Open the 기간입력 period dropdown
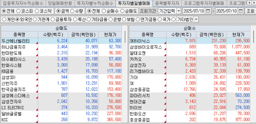 [179, 11]
